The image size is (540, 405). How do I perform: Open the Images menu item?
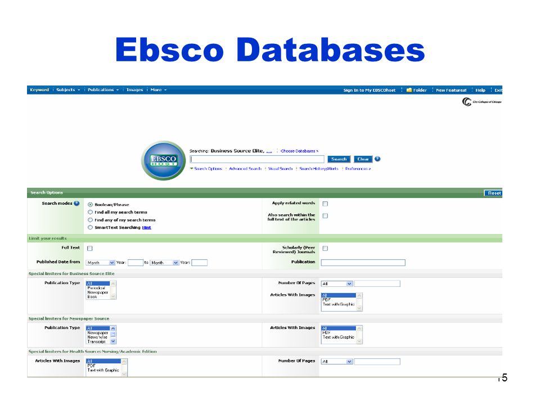tap(134, 89)
